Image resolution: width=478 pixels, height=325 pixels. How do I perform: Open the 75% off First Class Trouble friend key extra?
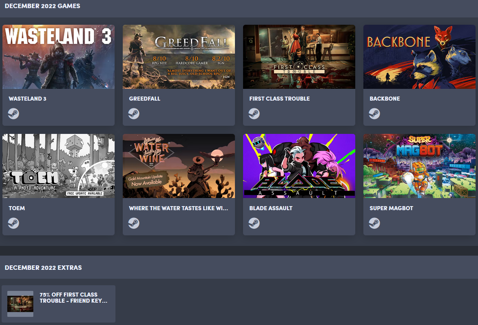click(59, 303)
